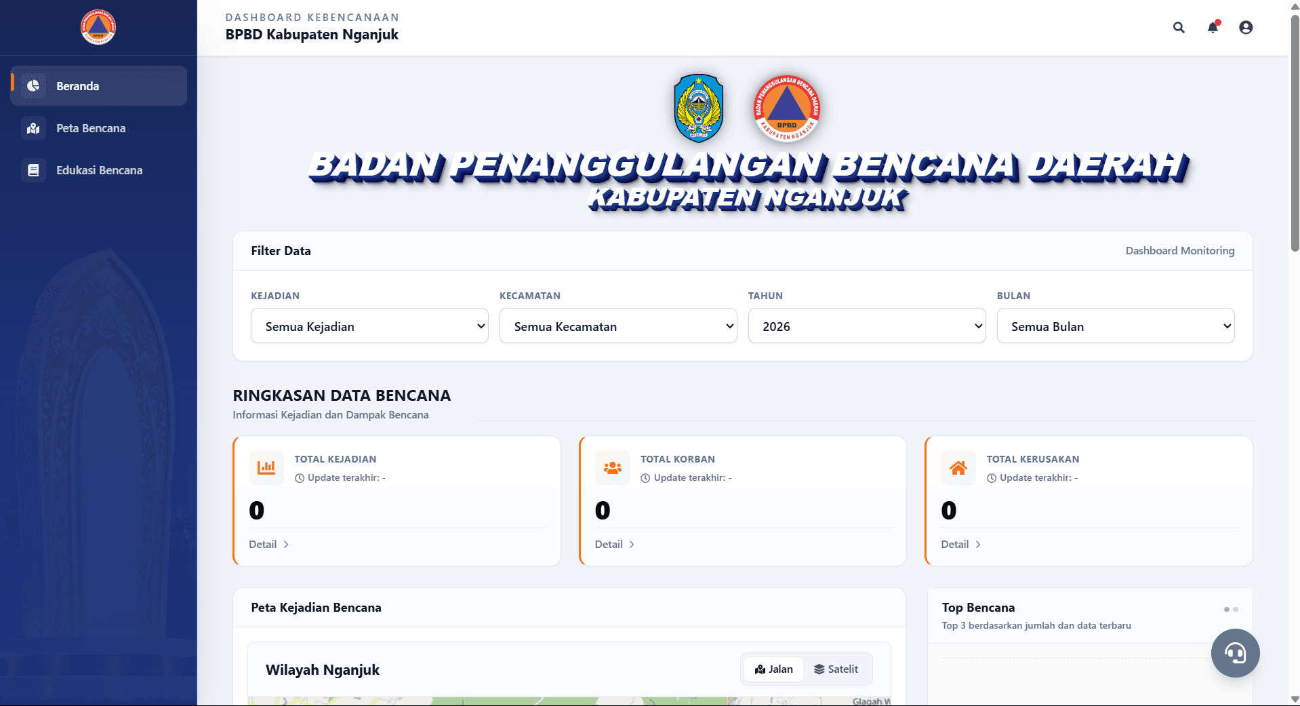
Task: Go to Beranda menu item
Action: coord(98,86)
